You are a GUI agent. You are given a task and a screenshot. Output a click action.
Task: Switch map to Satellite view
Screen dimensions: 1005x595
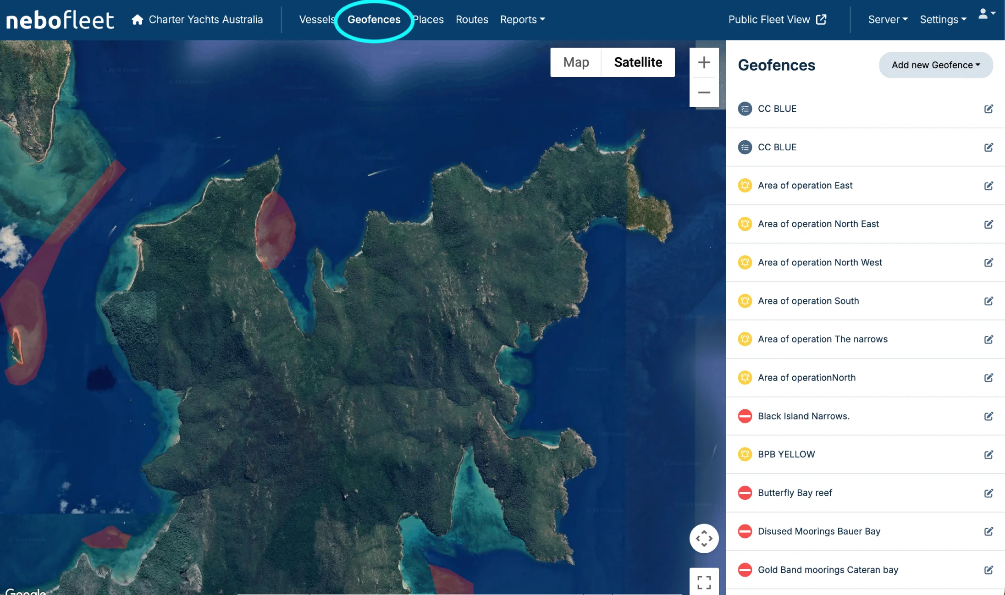pos(638,62)
